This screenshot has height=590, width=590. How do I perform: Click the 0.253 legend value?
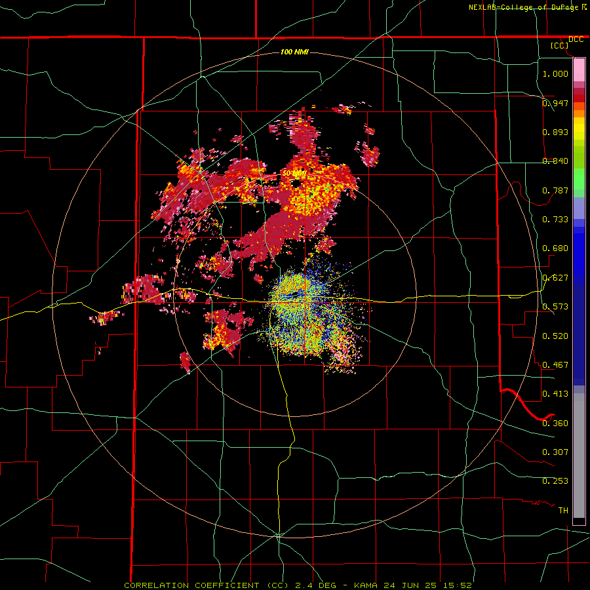(555, 481)
